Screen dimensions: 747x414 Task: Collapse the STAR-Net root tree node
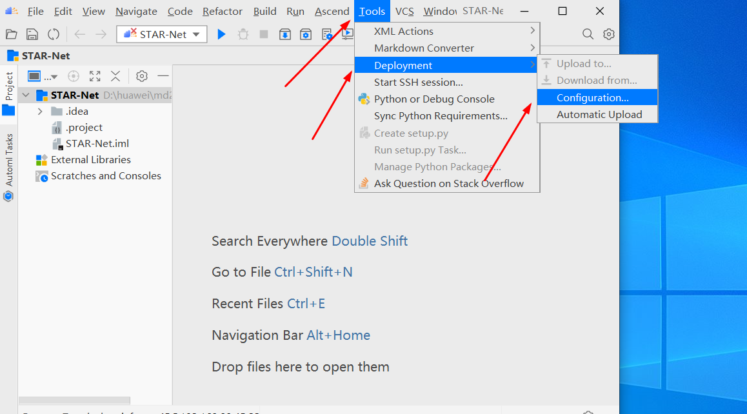[26, 95]
